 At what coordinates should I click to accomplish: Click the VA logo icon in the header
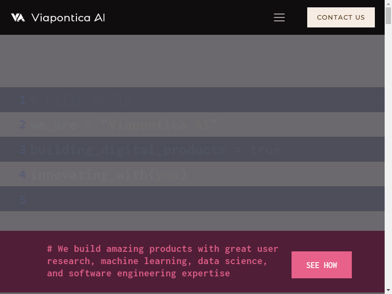point(18,18)
